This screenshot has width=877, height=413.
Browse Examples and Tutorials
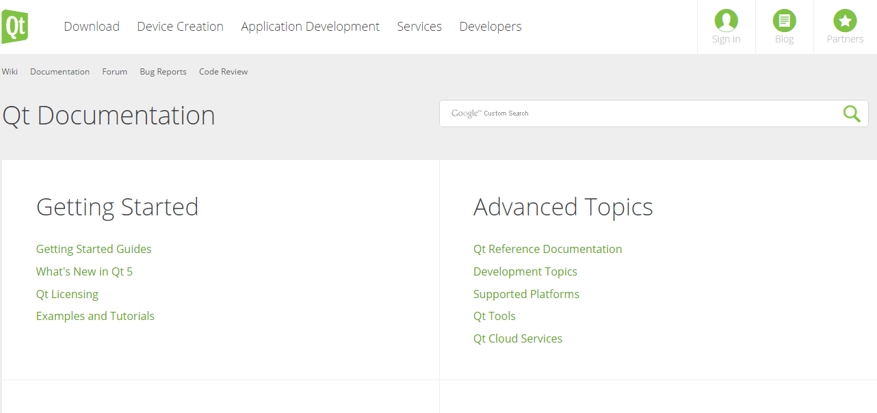(95, 316)
